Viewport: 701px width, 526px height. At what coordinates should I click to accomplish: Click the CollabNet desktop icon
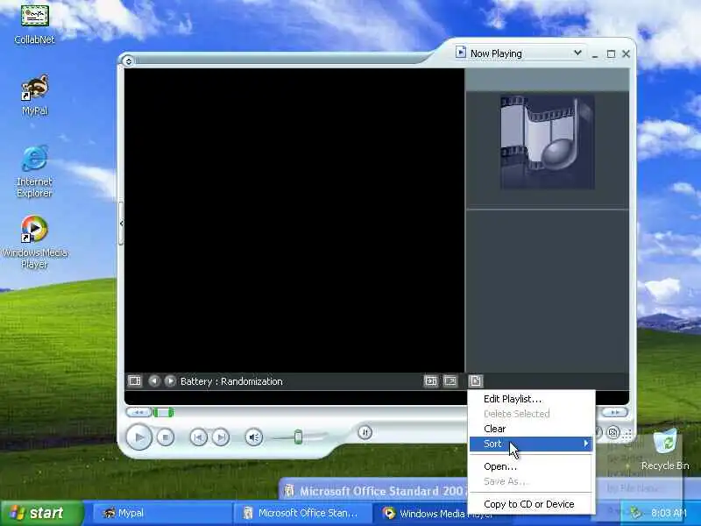pyautogui.click(x=34, y=24)
